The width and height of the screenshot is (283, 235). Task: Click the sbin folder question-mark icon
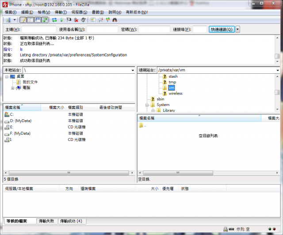(x=153, y=99)
